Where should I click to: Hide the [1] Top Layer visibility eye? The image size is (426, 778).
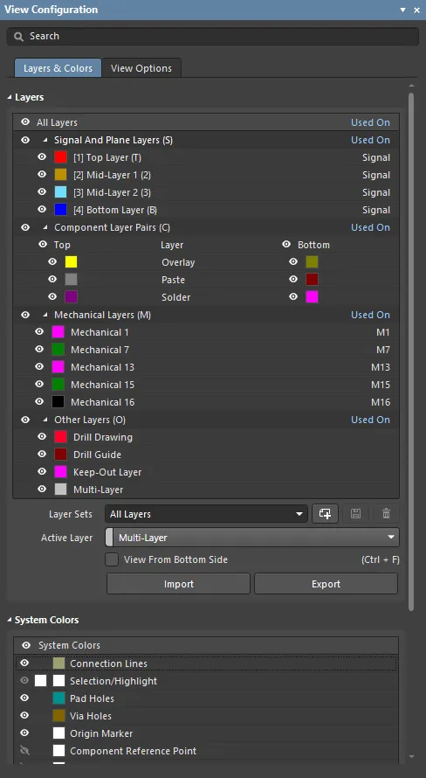[x=42, y=157]
